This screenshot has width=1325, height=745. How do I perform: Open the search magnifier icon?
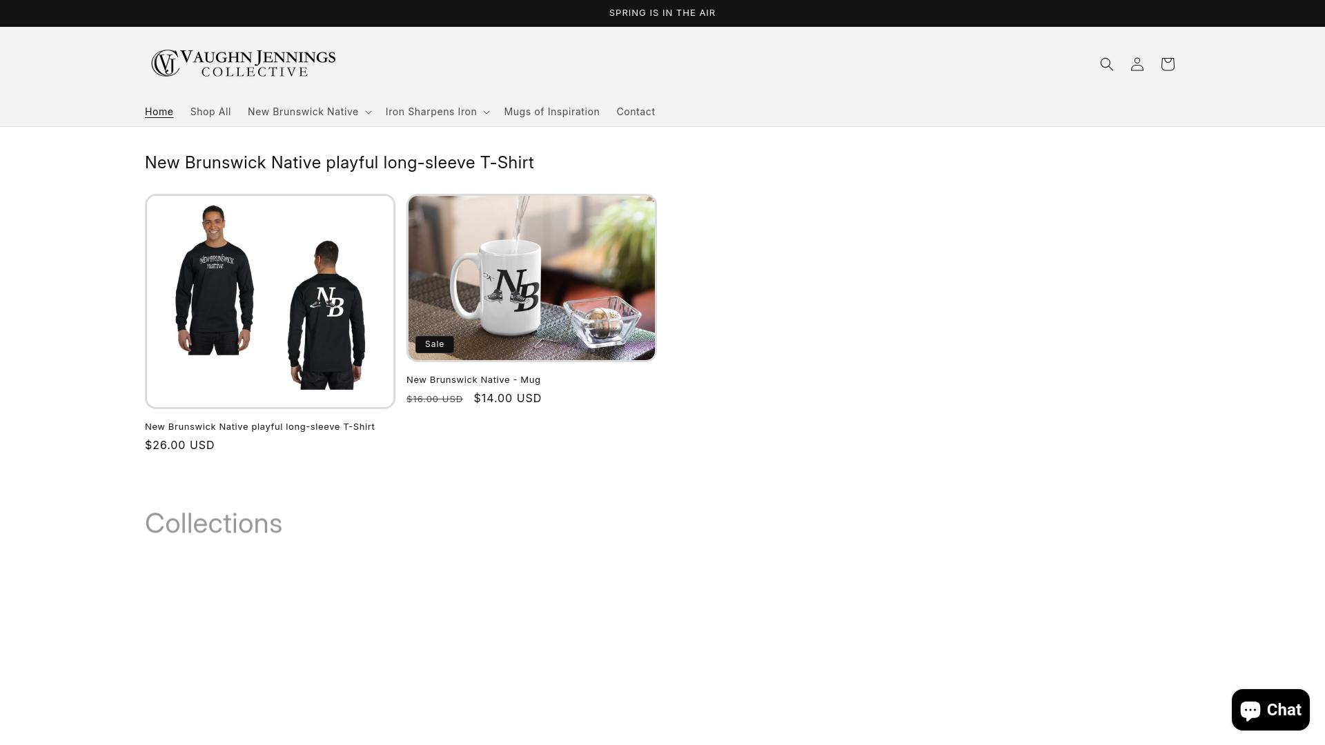coord(1107,64)
